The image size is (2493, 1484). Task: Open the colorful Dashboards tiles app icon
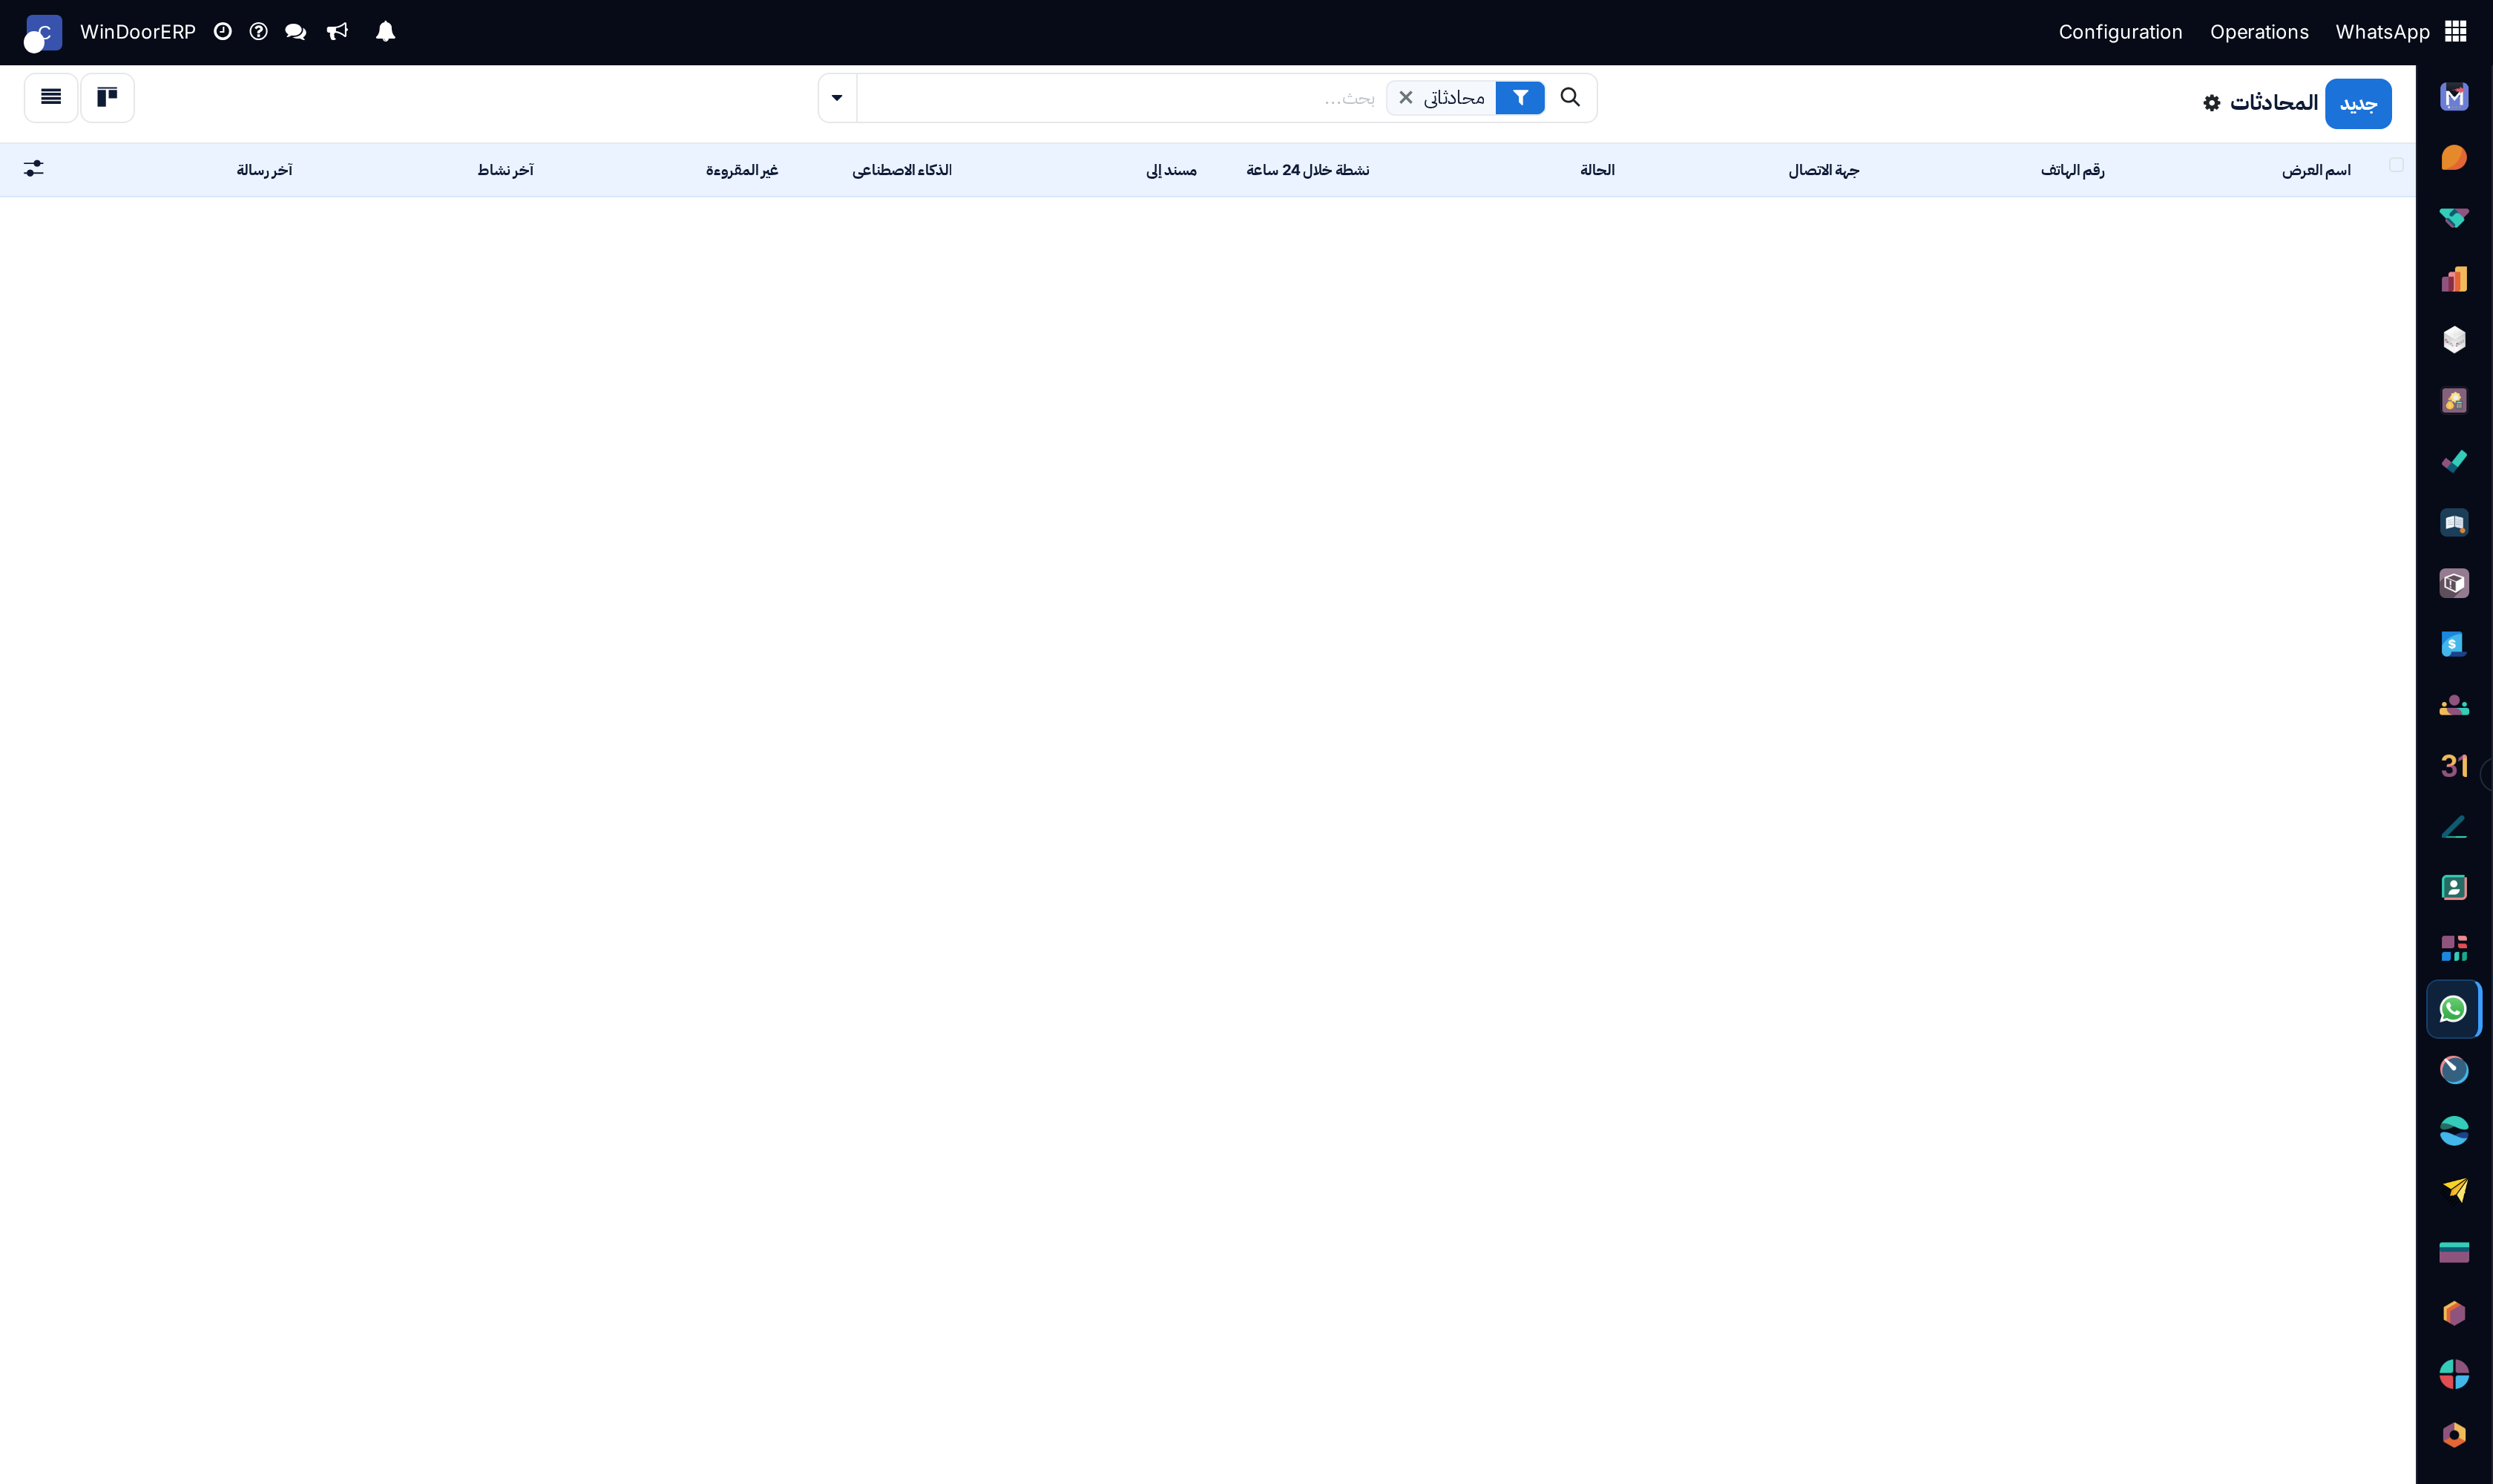click(2454, 948)
